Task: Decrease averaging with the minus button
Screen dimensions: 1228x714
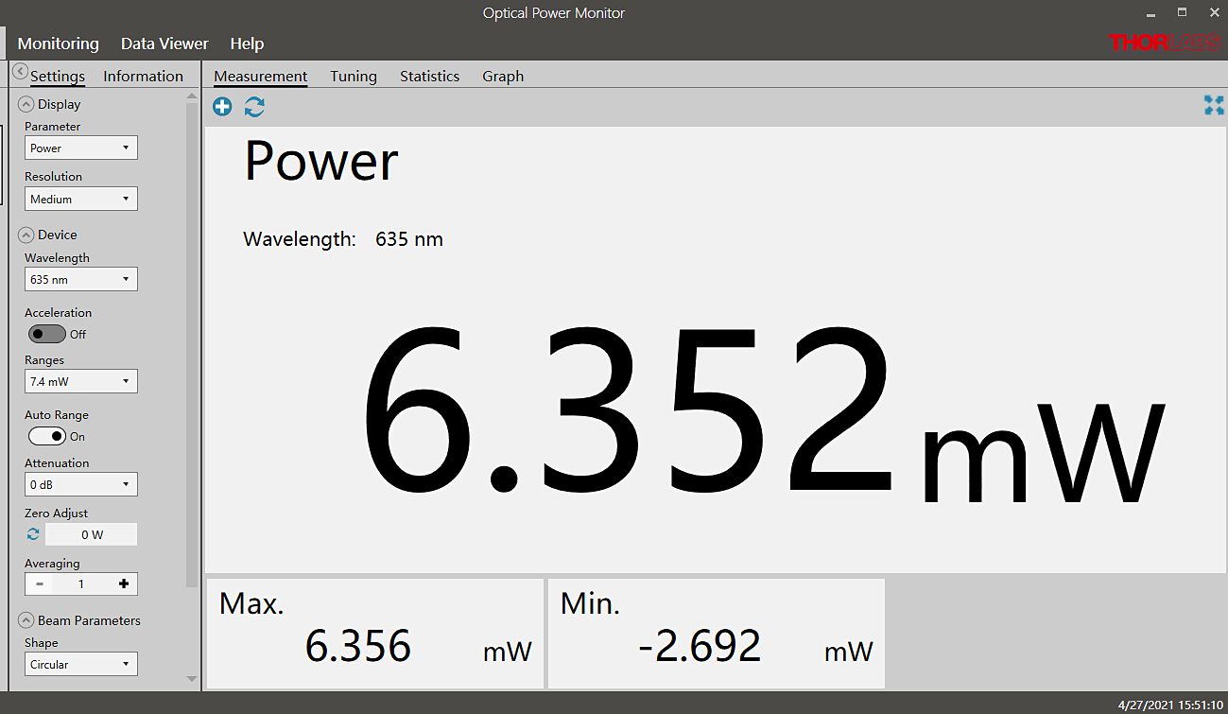Action: tap(40, 584)
